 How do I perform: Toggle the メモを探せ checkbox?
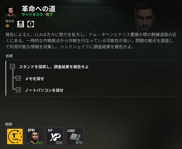pos(18,78)
